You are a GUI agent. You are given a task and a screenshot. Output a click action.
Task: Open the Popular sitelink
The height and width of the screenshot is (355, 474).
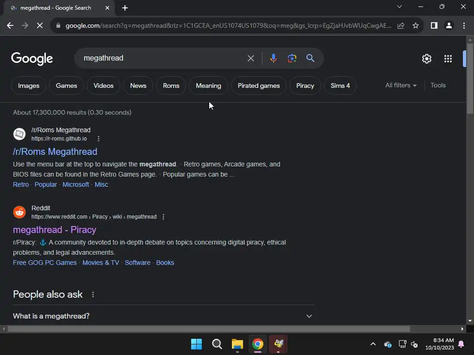pyautogui.click(x=46, y=184)
